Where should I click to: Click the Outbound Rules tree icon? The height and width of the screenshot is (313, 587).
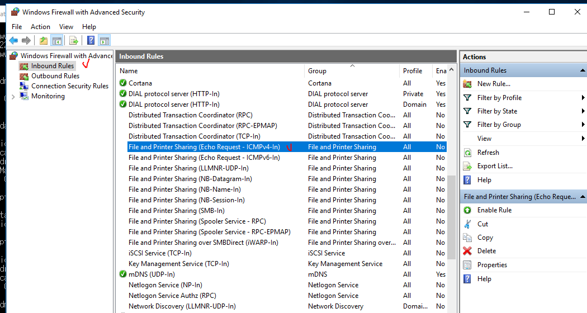click(x=24, y=77)
